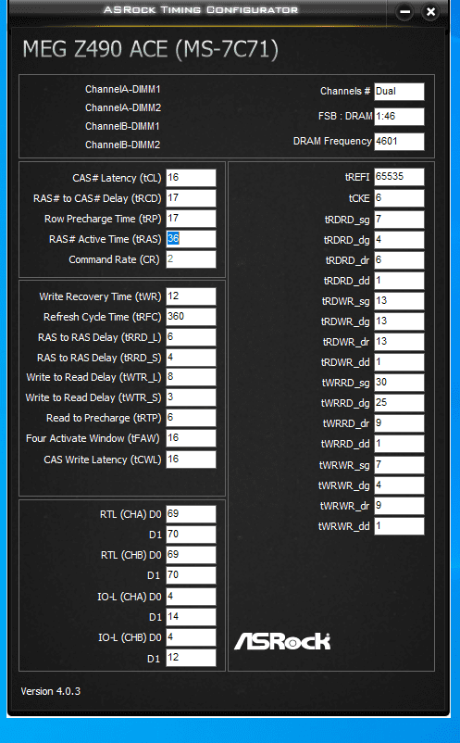Click the tRDWR_dr field
The width and height of the screenshot is (460, 743).
pyautogui.click(x=399, y=342)
